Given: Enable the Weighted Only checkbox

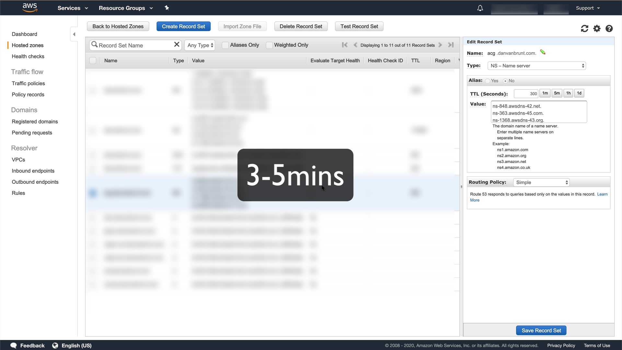Looking at the screenshot, I should pos(269,45).
